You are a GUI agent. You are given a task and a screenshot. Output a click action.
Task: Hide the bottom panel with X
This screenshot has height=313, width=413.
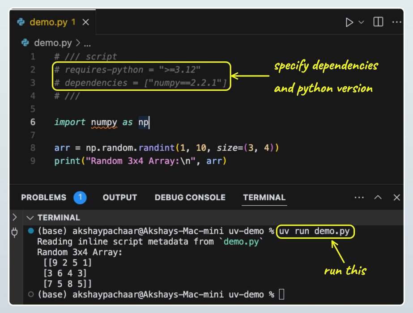[x=396, y=197]
